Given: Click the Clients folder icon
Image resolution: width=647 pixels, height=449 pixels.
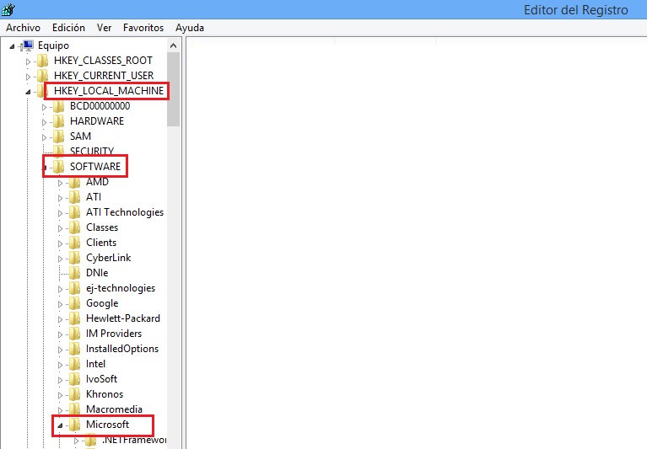Looking at the screenshot, I should 75,243.
